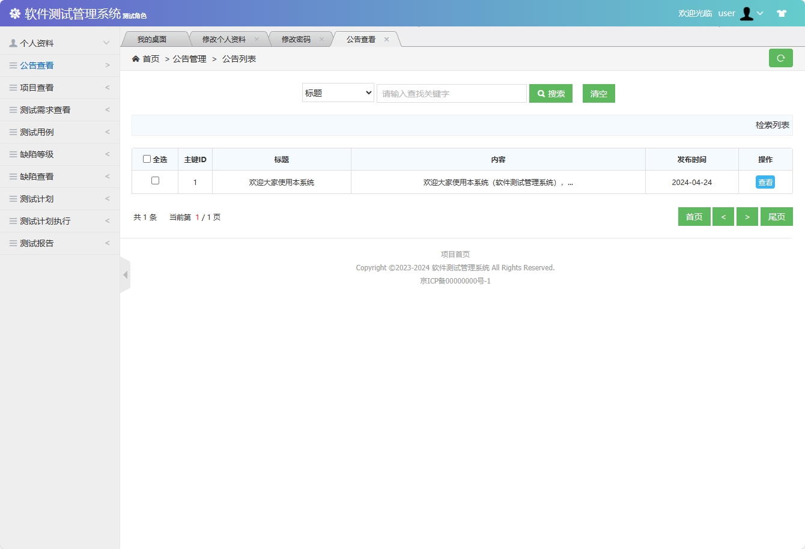Click the user avatar silhouette icon
Viewport: 805px width, 549px height.
tap(747, 13)
